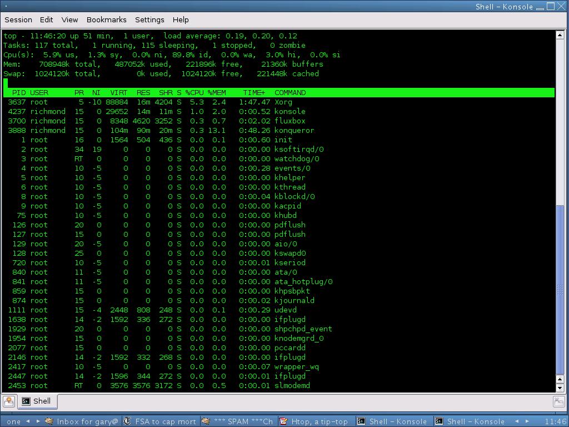This screenshot has height=427, width=569.
Task: Close the current session with the tab bar's far-end icon
Action: click(559, 401)
